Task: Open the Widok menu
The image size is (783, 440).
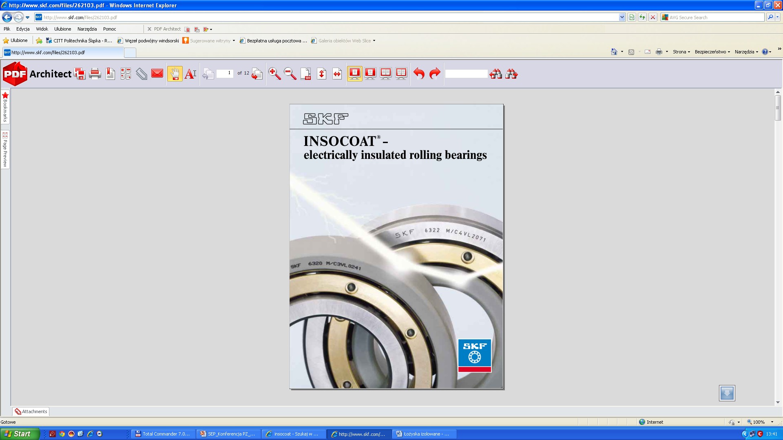Action: tap(42, 29)
